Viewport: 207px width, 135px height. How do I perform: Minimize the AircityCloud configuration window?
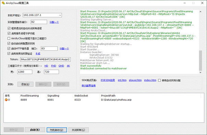pos(185,3)
